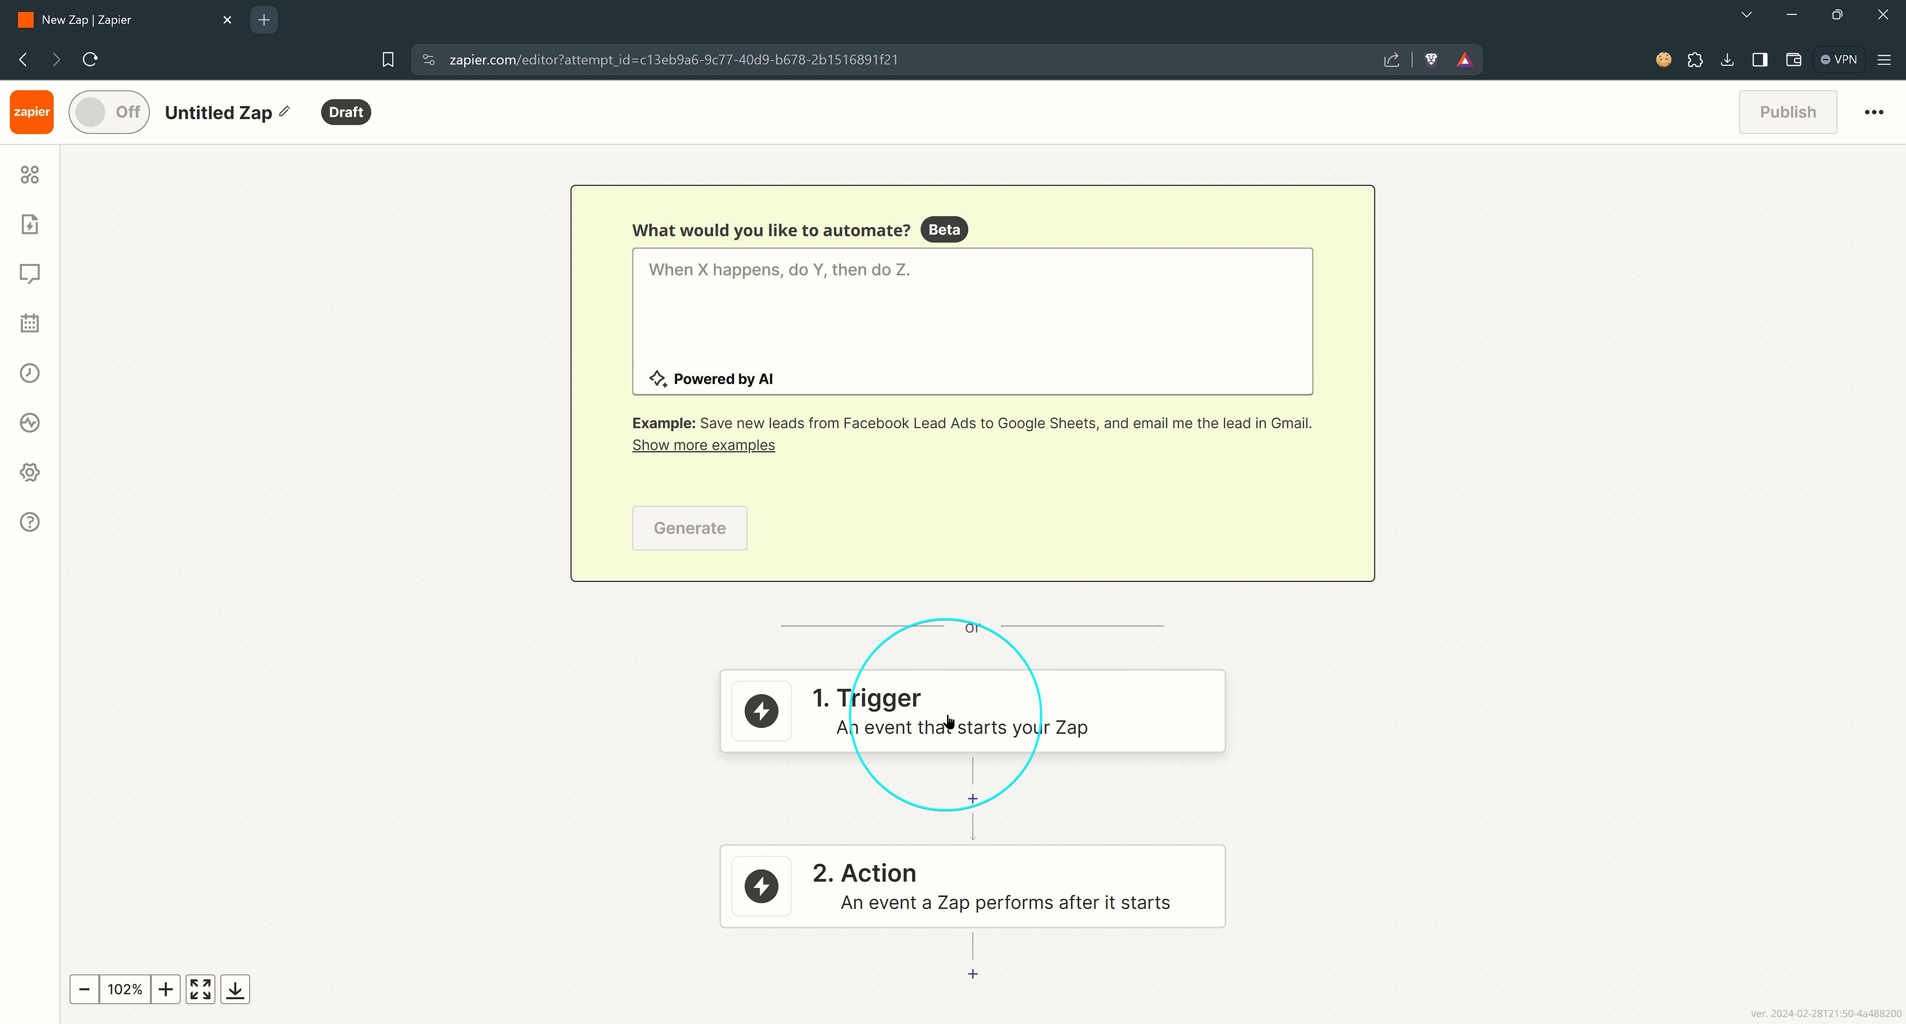
Task: Add a step after the Action
Action: 972,974
